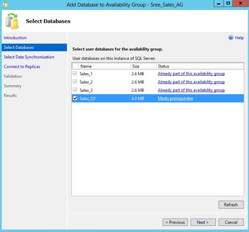Click the Sales_2 row checkbox

(75, 82)
